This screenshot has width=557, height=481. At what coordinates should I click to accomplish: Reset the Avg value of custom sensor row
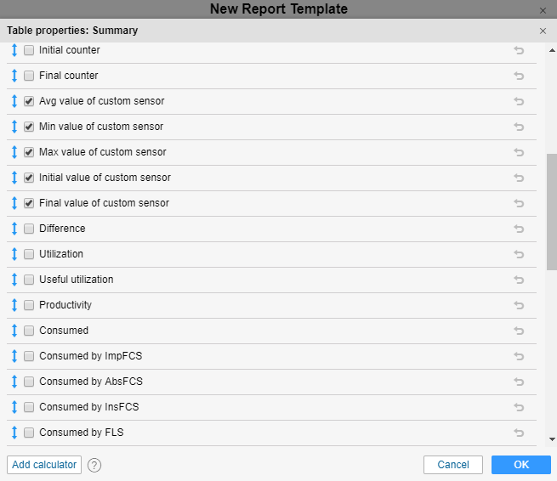(x=519, y=101)
